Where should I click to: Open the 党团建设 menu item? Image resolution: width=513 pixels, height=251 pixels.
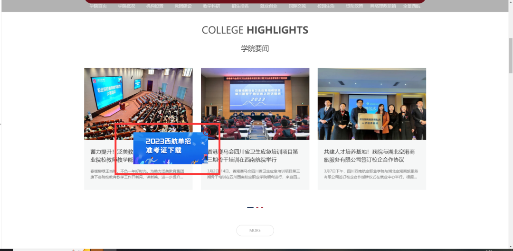183,6
